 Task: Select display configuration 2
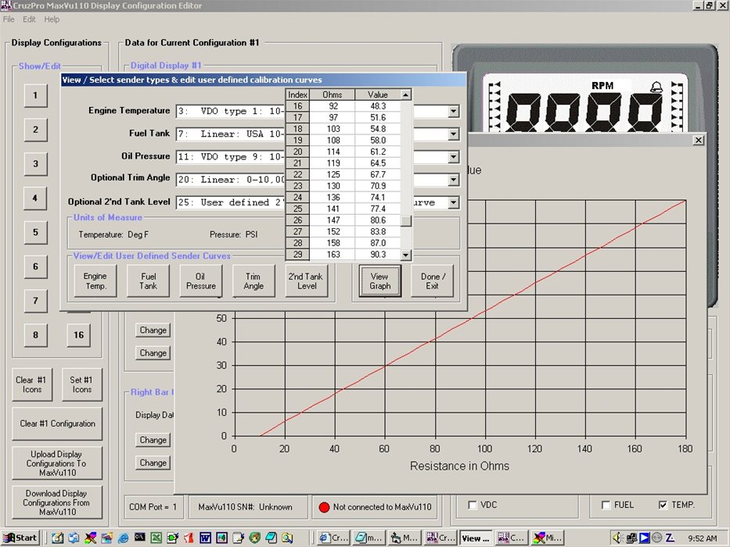point(35,130)
